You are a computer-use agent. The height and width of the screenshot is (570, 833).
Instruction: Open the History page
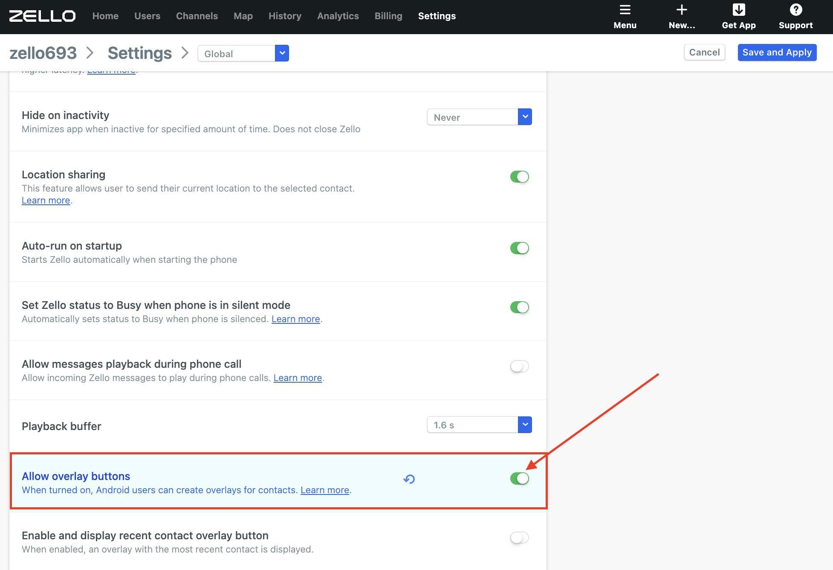click(285, 16)
